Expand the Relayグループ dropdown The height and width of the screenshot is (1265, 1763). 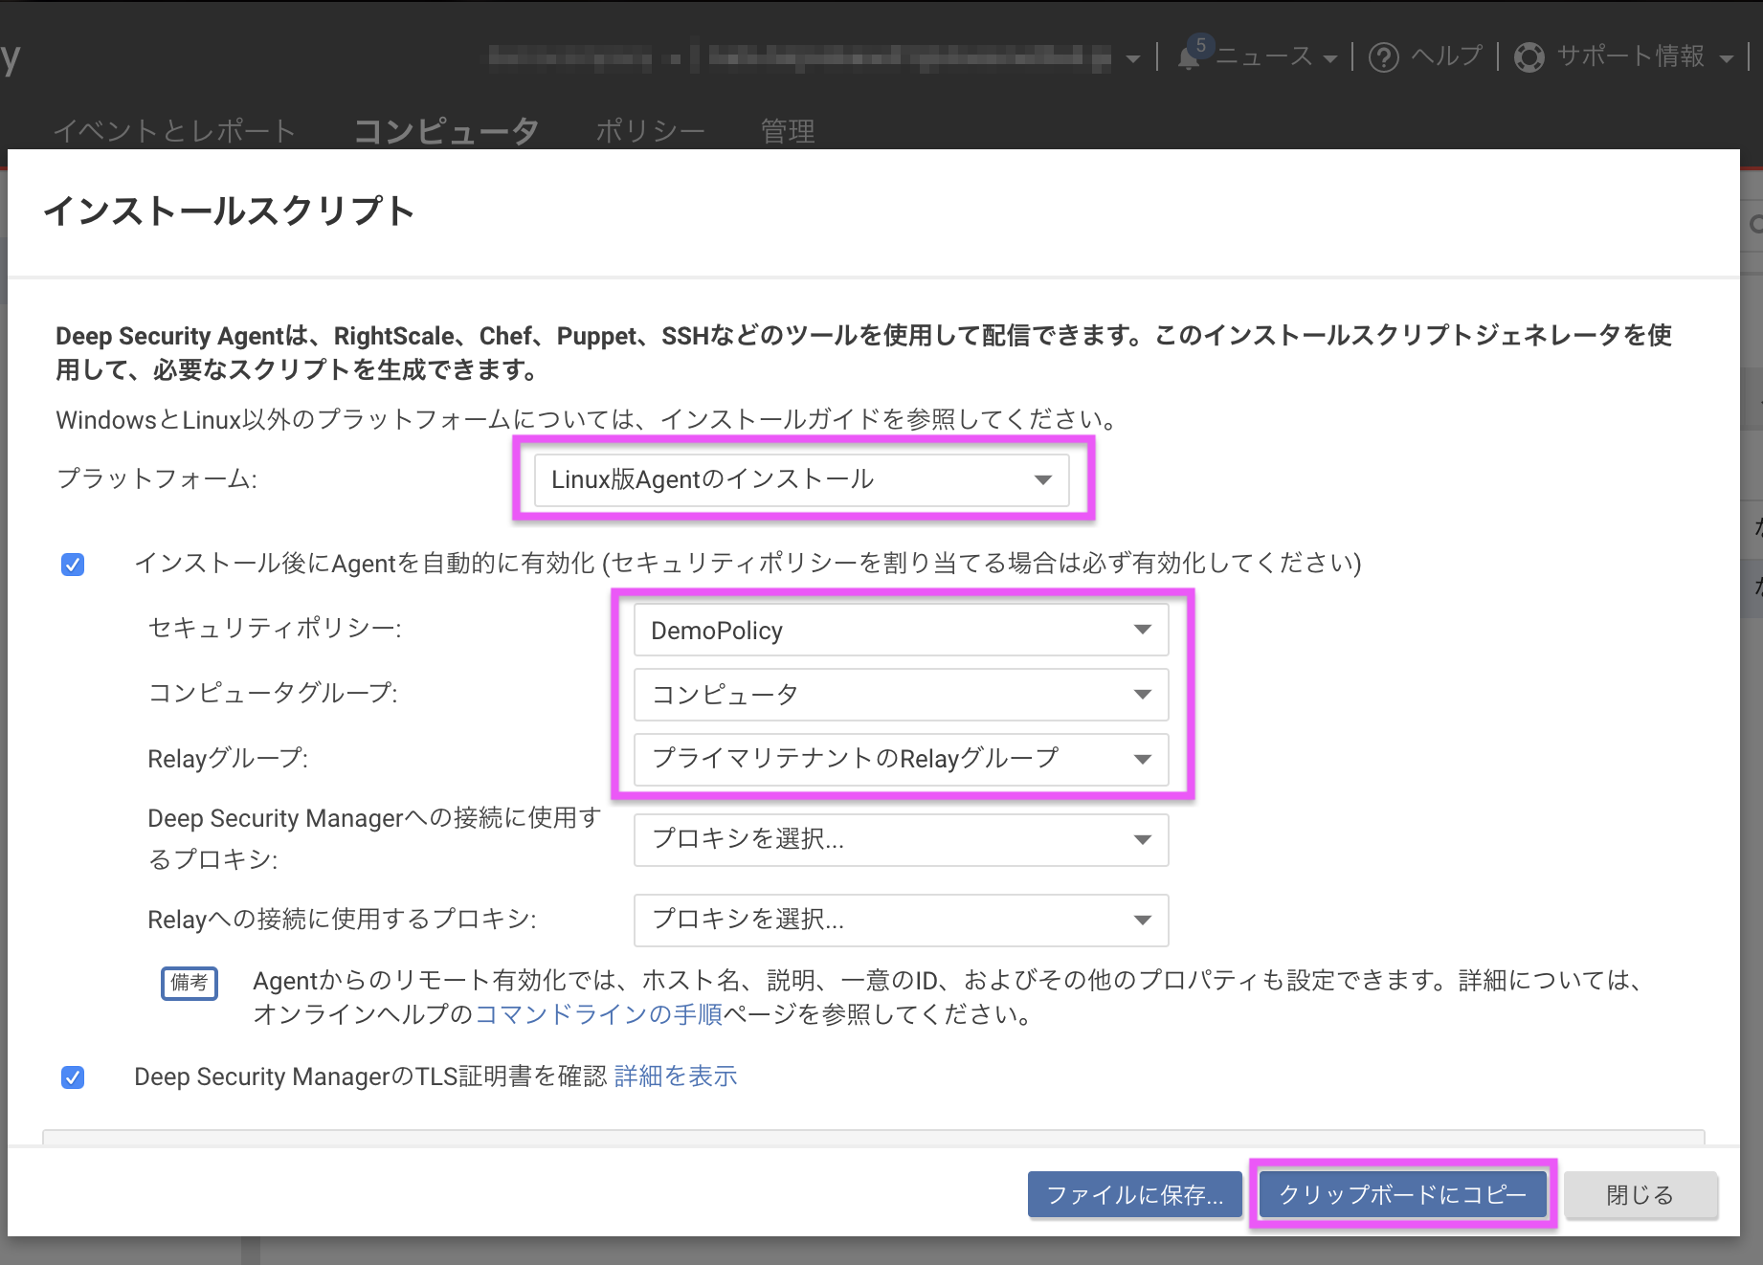[900, 759]
